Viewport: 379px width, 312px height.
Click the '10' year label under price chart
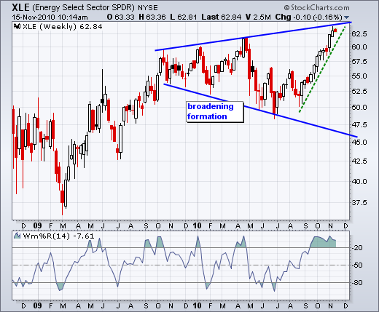point(197,226)
